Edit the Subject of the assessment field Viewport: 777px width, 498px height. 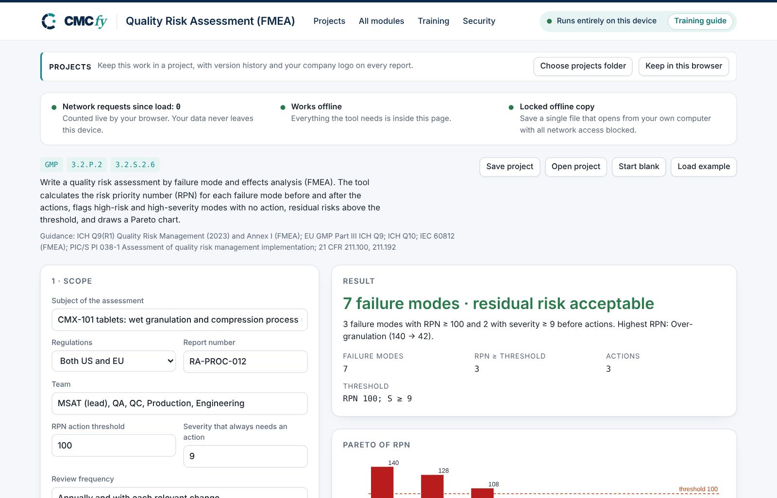click(x=179, y=320)
